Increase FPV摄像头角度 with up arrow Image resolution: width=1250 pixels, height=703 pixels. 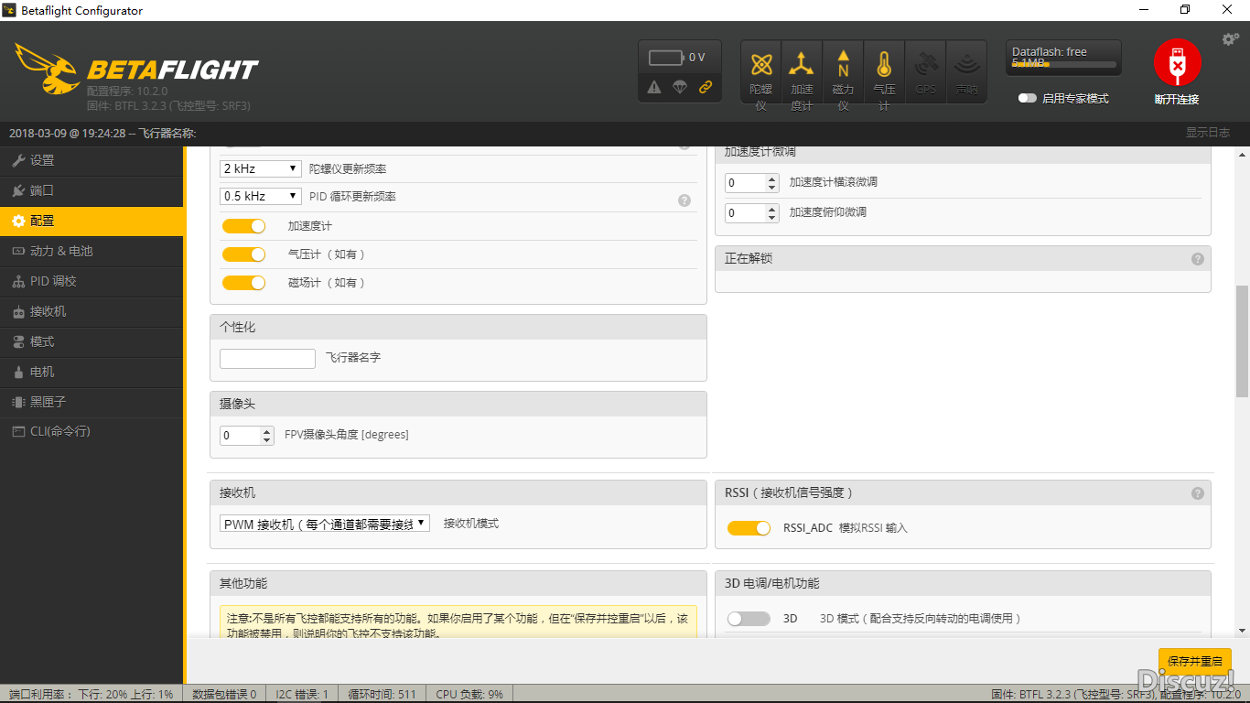click(x=267, y=431)
